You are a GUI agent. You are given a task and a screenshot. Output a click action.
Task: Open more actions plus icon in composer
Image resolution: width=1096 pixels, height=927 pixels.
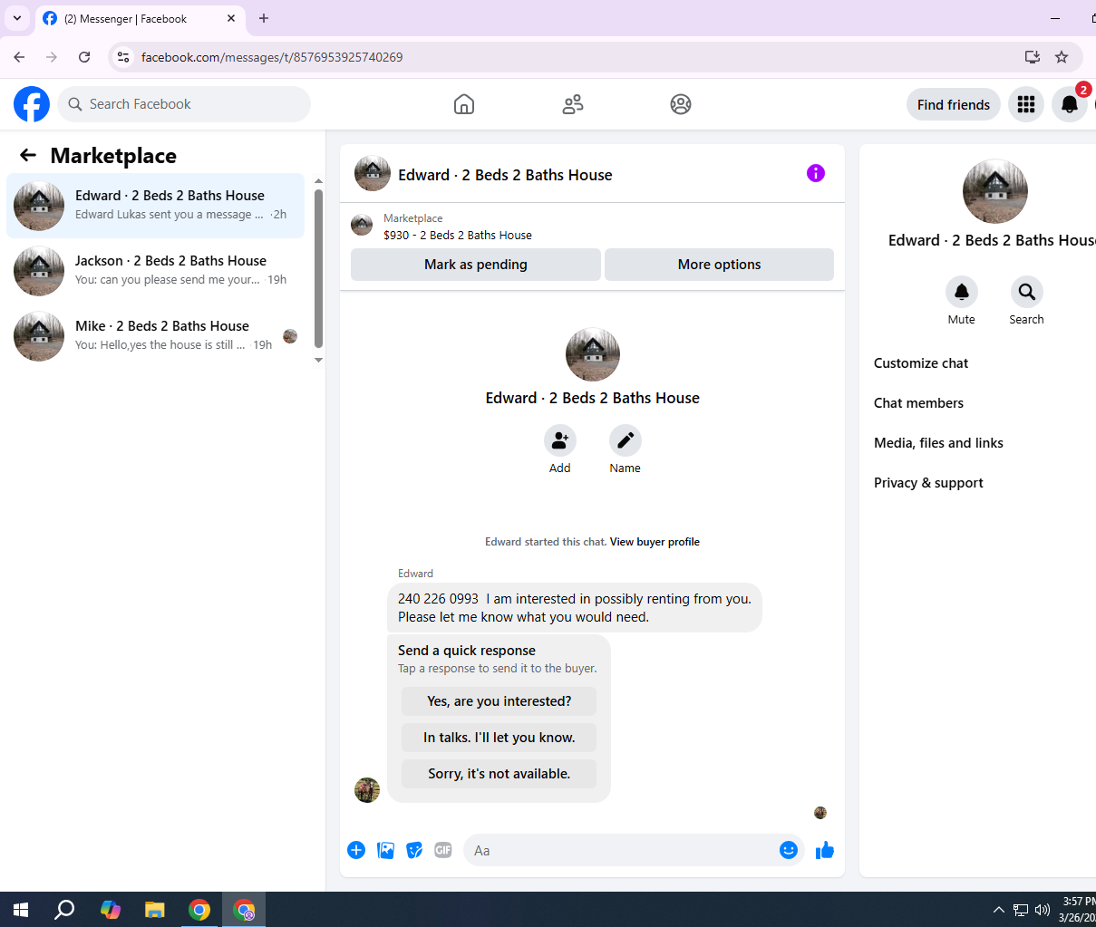(x=356, y=850)
